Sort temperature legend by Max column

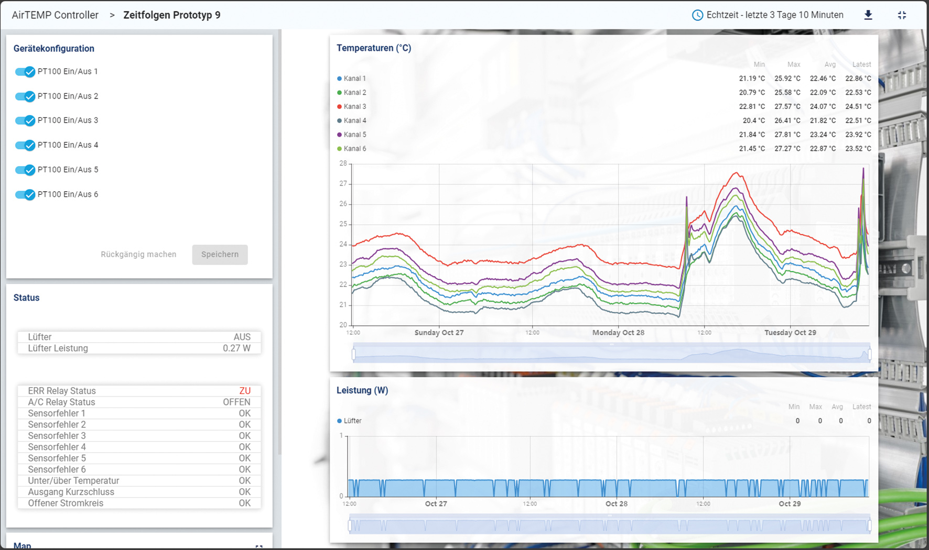tap(793, 64)
